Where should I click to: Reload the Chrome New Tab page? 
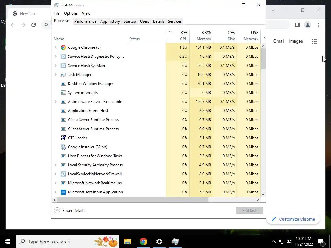coord(34,25)
